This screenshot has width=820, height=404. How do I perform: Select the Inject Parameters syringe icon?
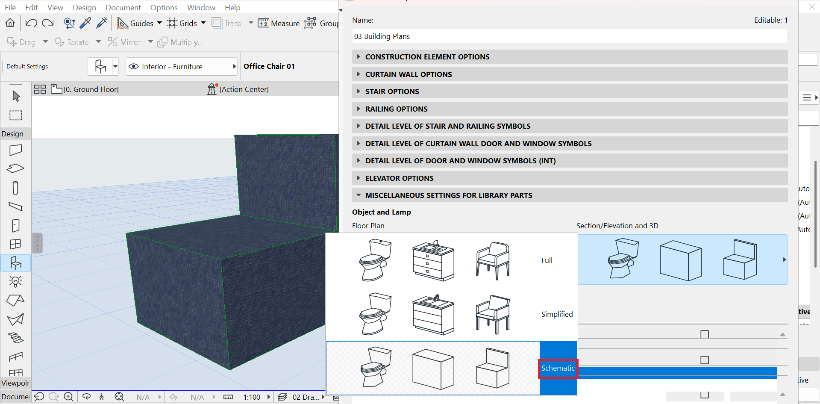102,23
